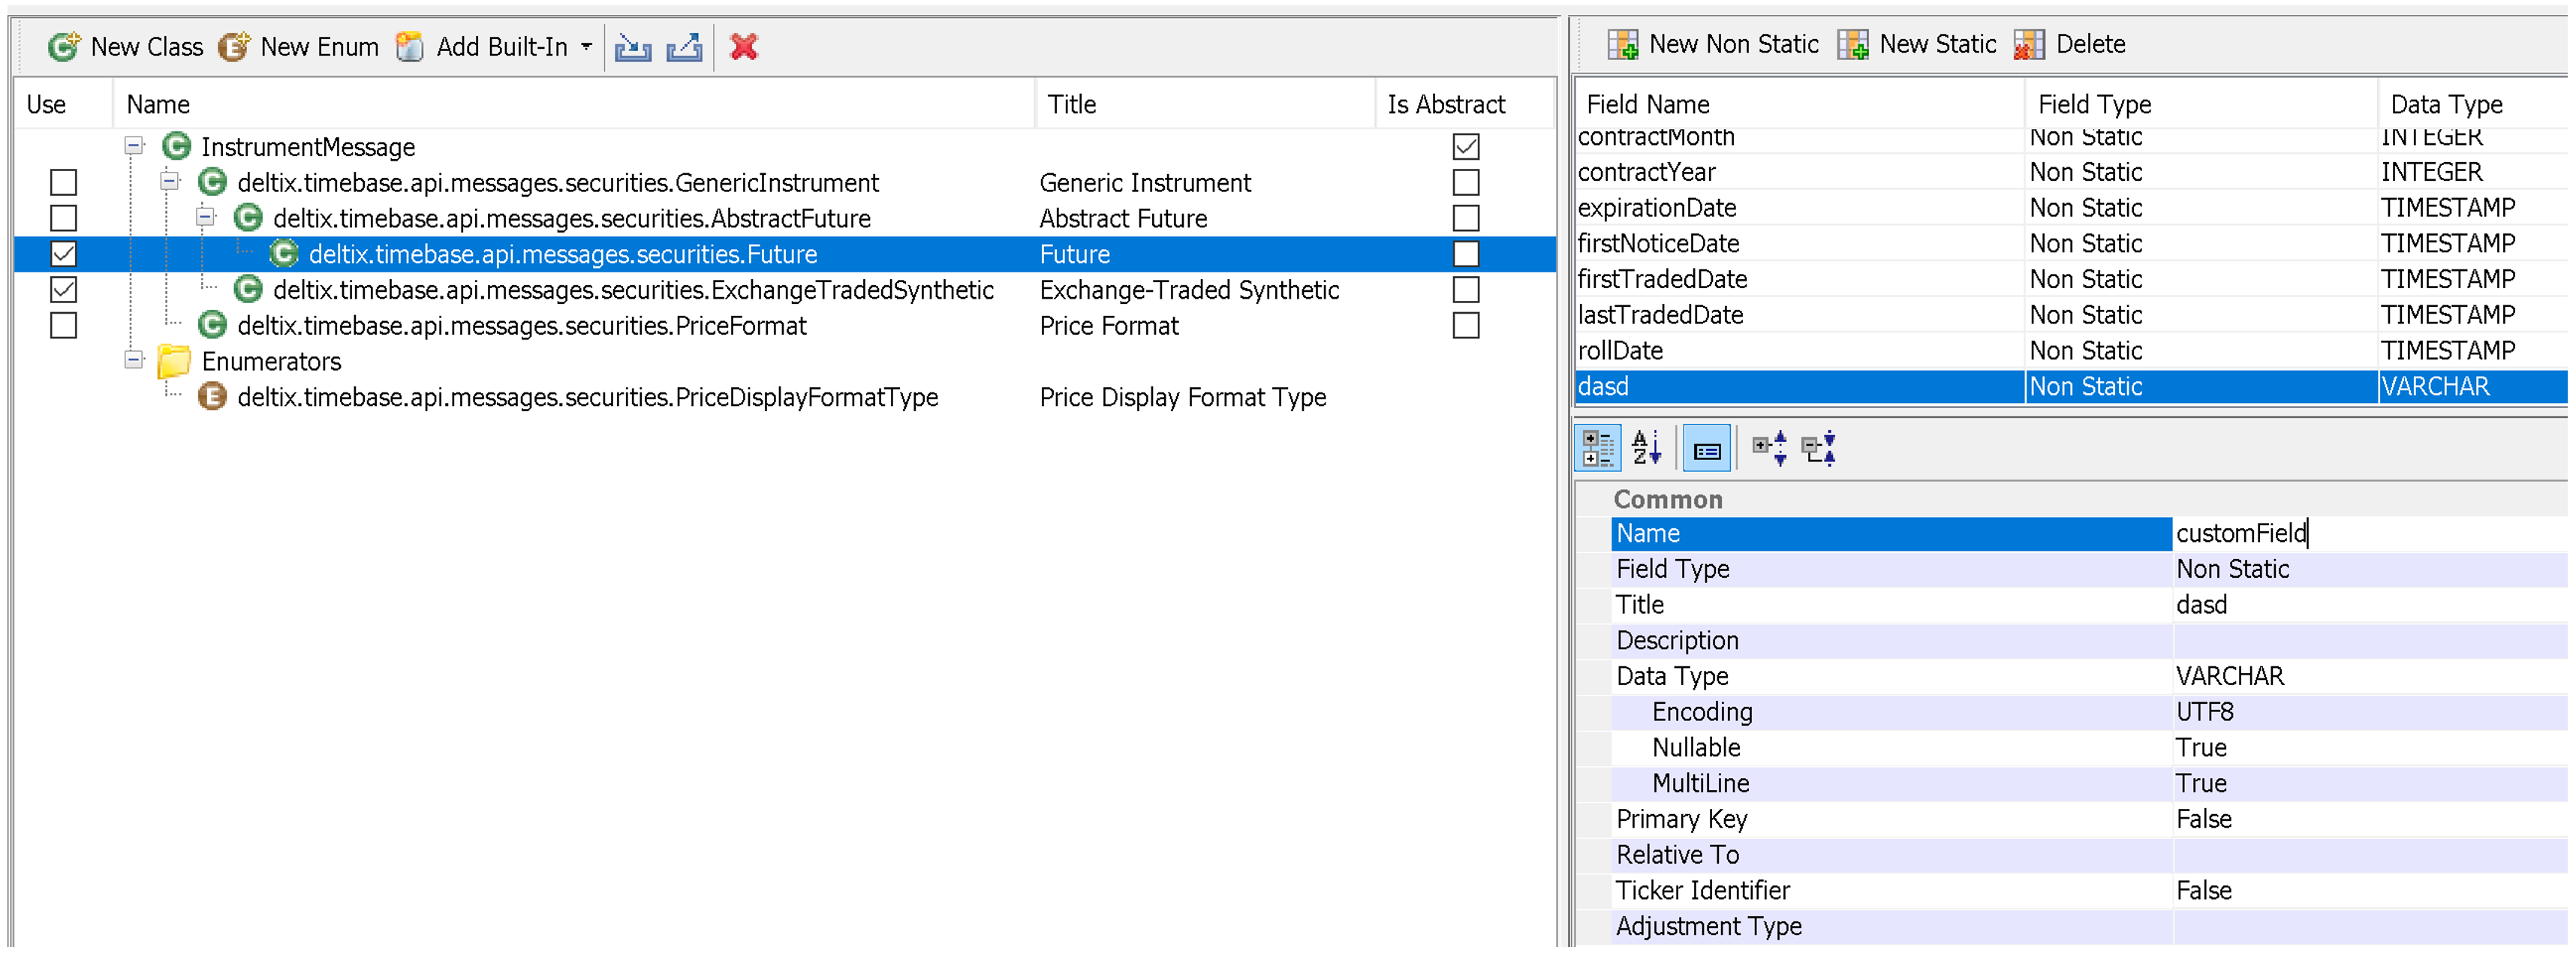Screen dimensions: 2576x953
Task: Toggle Is Abstract checkbox for PriceFormat
Action: [1466, 326]
